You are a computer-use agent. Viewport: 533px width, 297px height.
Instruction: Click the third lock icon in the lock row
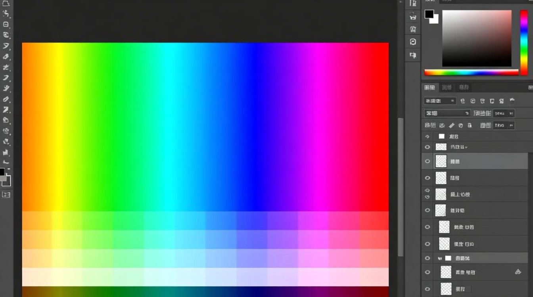[x=461, y=126]
